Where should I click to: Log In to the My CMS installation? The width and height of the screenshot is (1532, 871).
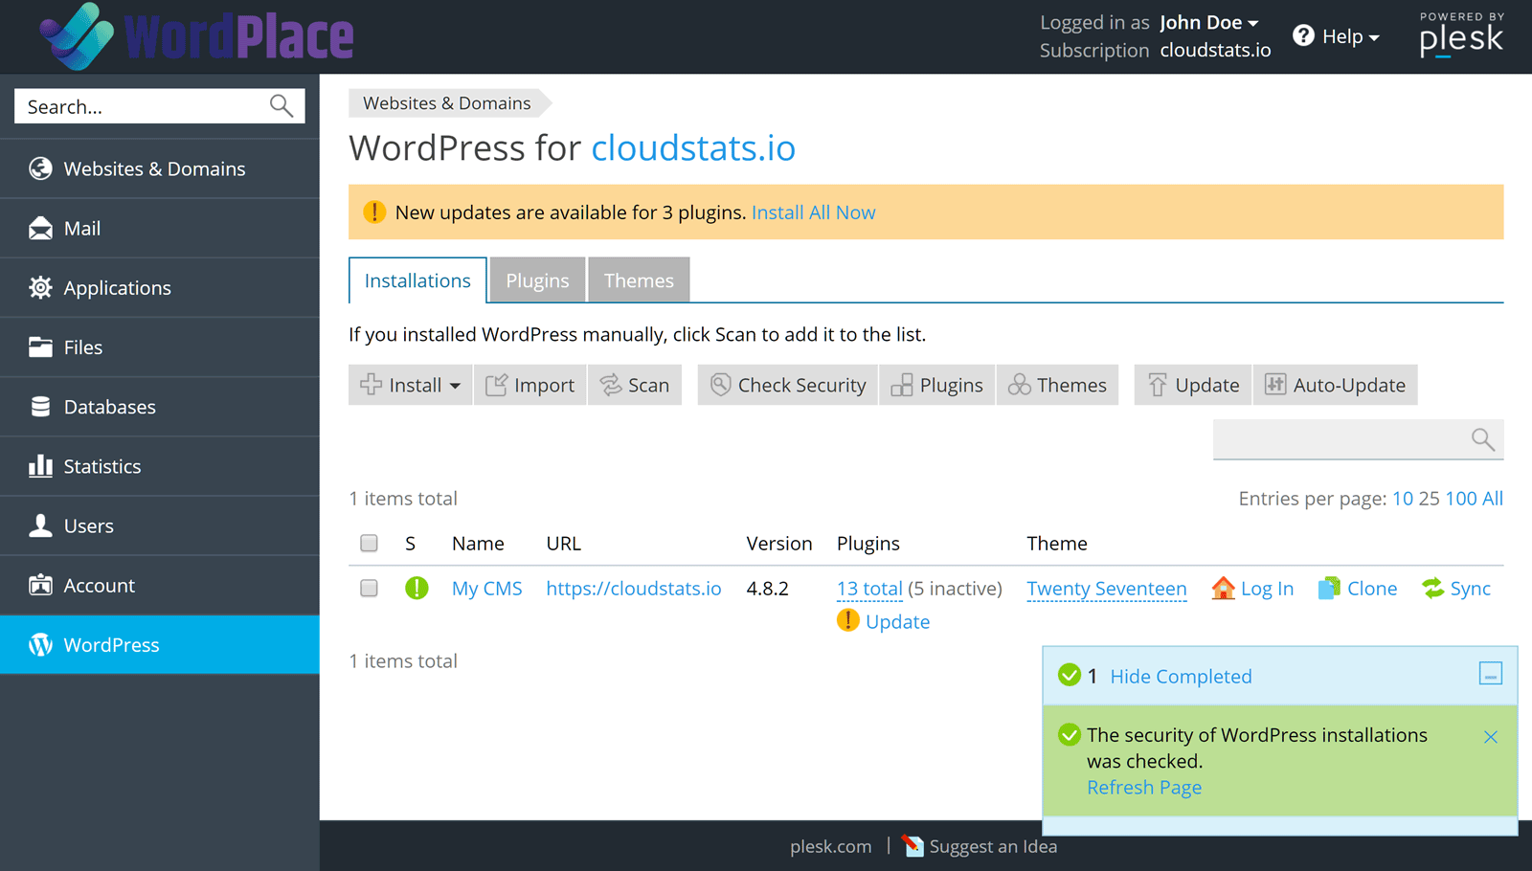(x=1252, y=589)
